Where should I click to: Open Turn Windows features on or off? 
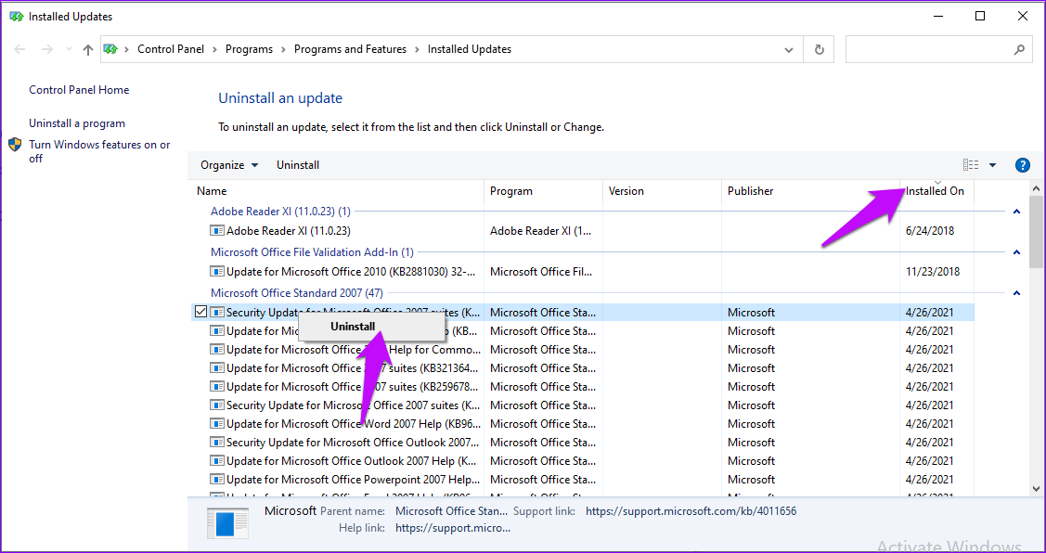tap(99, 151)
